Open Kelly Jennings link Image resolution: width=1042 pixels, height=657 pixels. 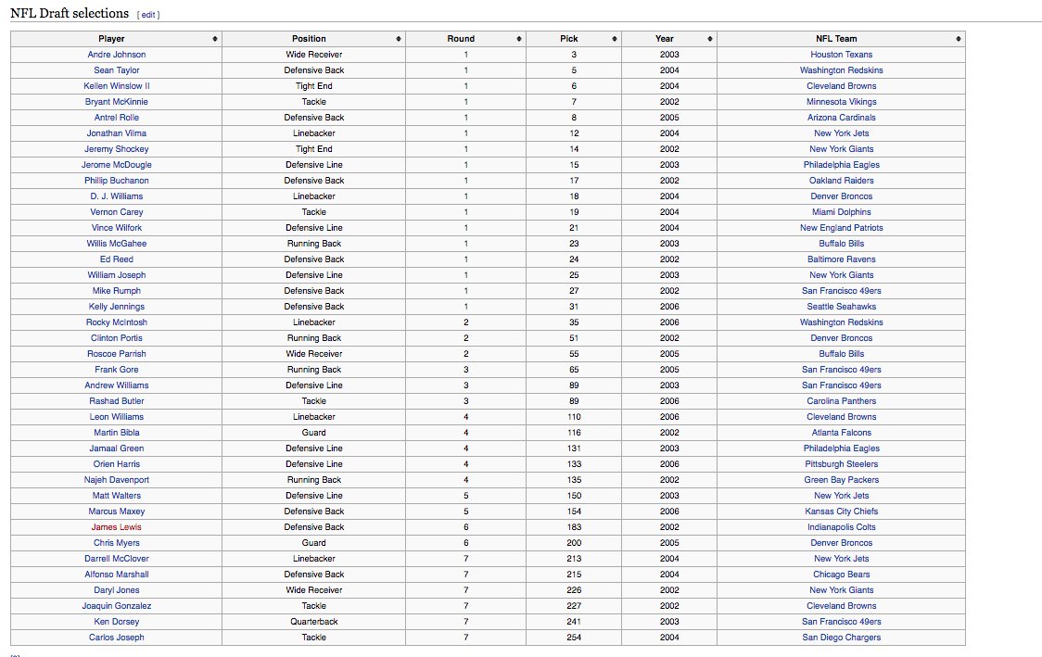tap(116, 307)
